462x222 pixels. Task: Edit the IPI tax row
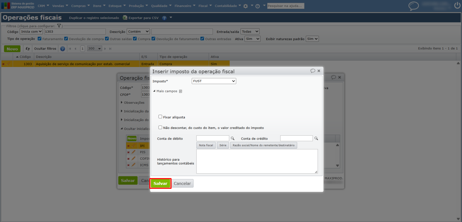(x=133, y=146)
